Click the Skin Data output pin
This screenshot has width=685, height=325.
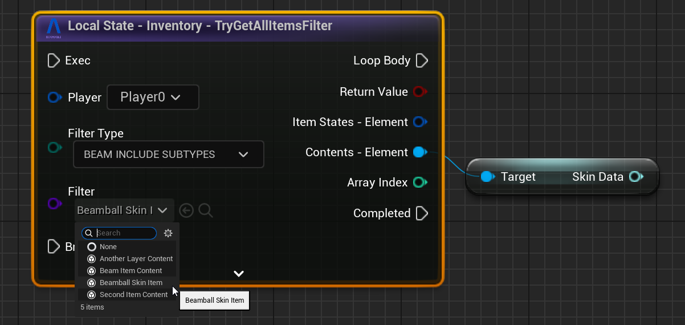pos(635,177)
